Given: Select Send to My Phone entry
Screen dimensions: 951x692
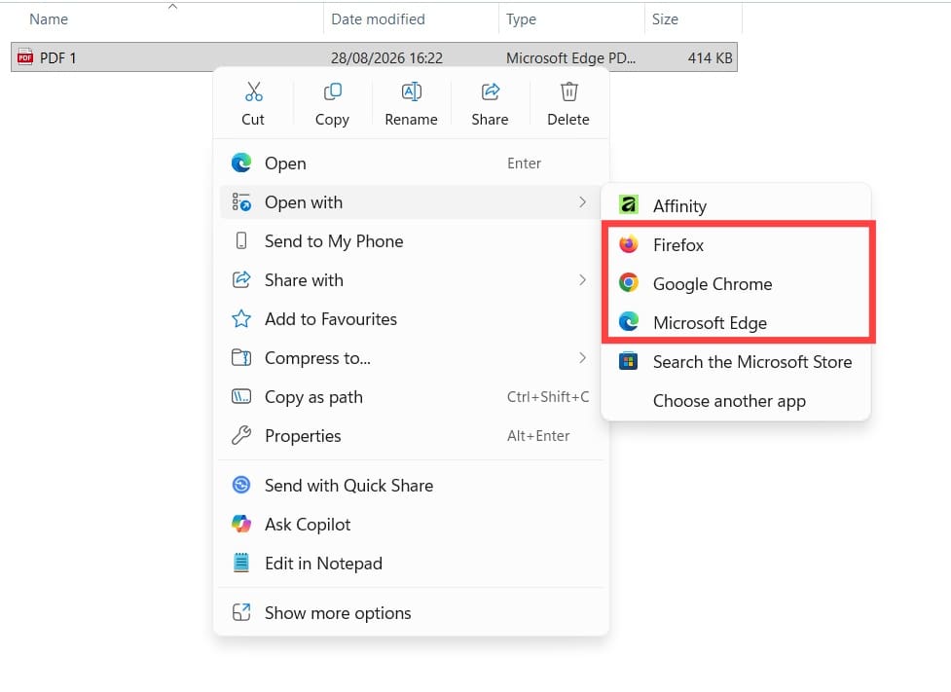Looking at the screenshot, I should (x=411, y=240).
